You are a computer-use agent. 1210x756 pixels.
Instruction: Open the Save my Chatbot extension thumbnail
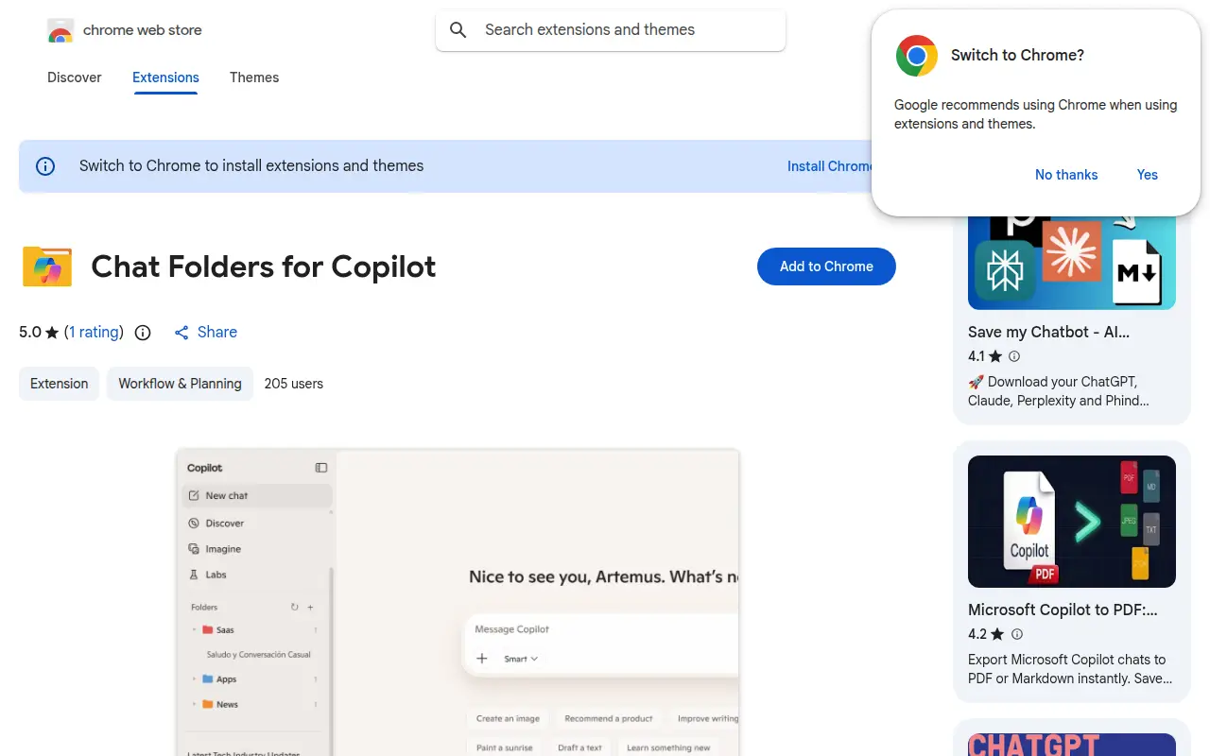click(x=1072, y=262)
